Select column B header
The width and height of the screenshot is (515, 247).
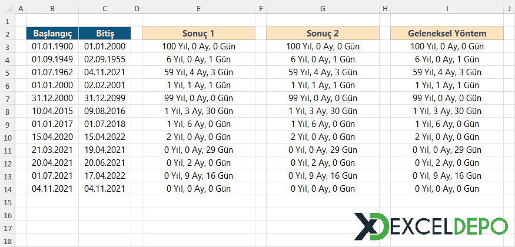(x=52, y=8)
